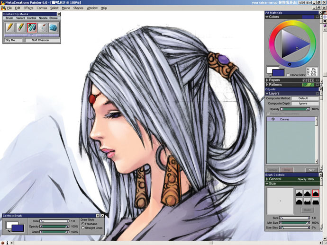The width and height of the screenshot is (327, 245).
Task: Click the Patterns green preview thumbnail
Action: 308,85
